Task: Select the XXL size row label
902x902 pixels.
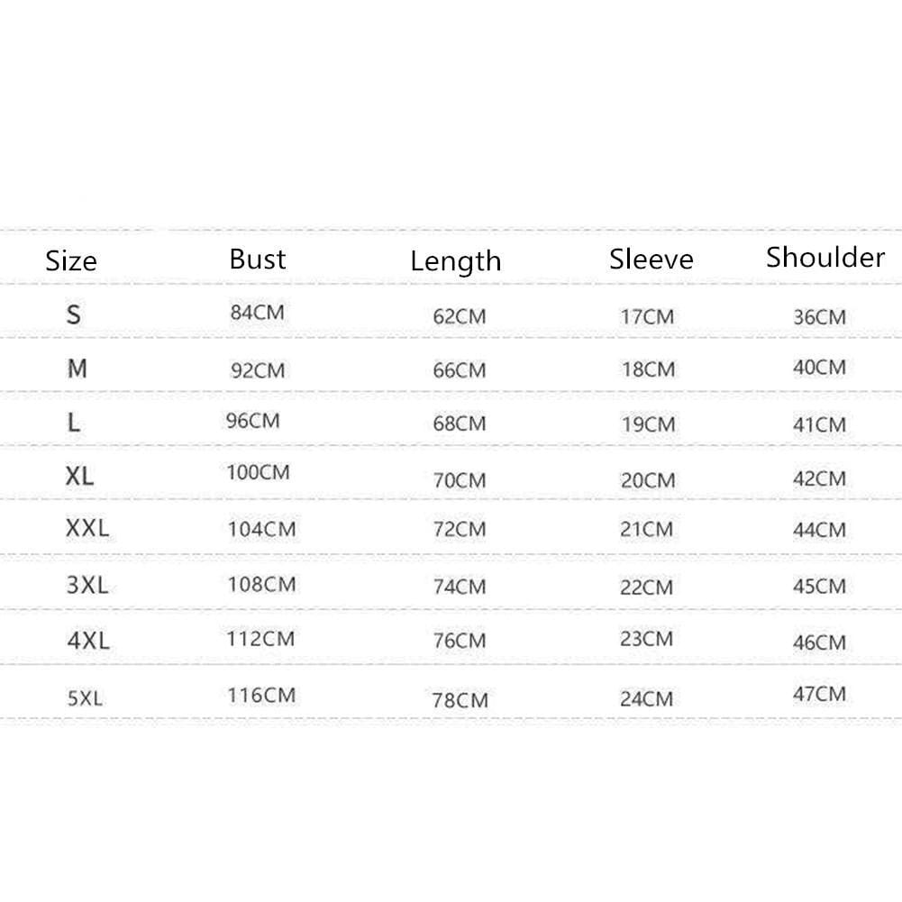Action: (87, 529)
